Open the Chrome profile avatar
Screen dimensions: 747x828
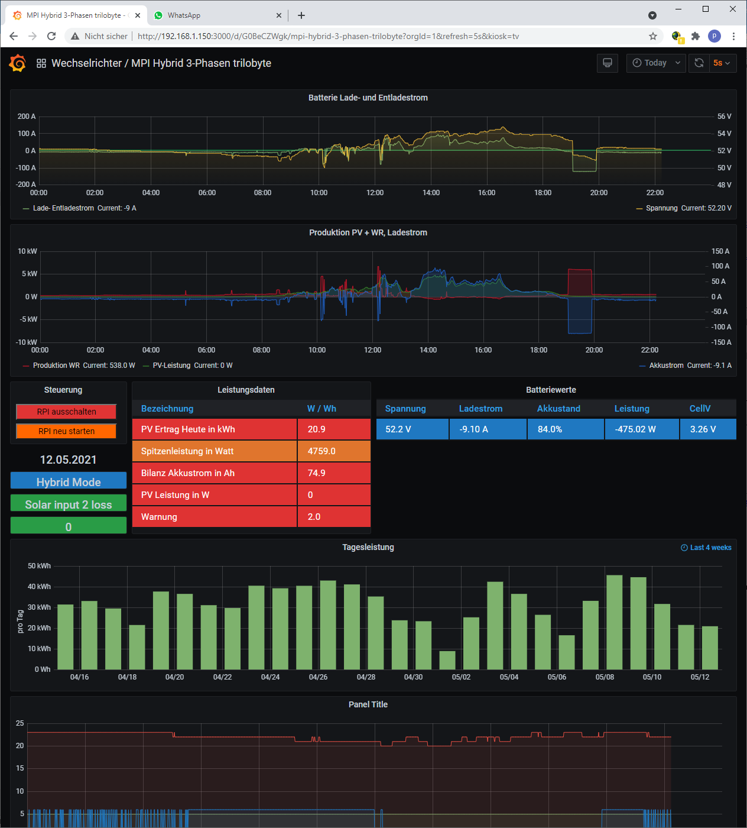pyautogui.click(x=714, y=36)
